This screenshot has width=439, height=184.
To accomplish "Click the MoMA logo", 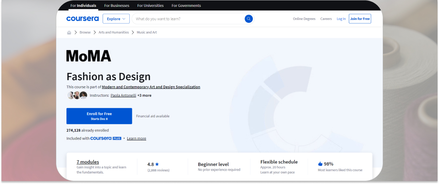I will (x=89, y=56).
